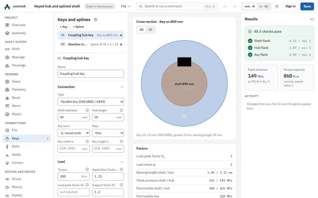Go to the Bearings section icon
This screenshot has width=318, height=198.
[x=7, y=57]
